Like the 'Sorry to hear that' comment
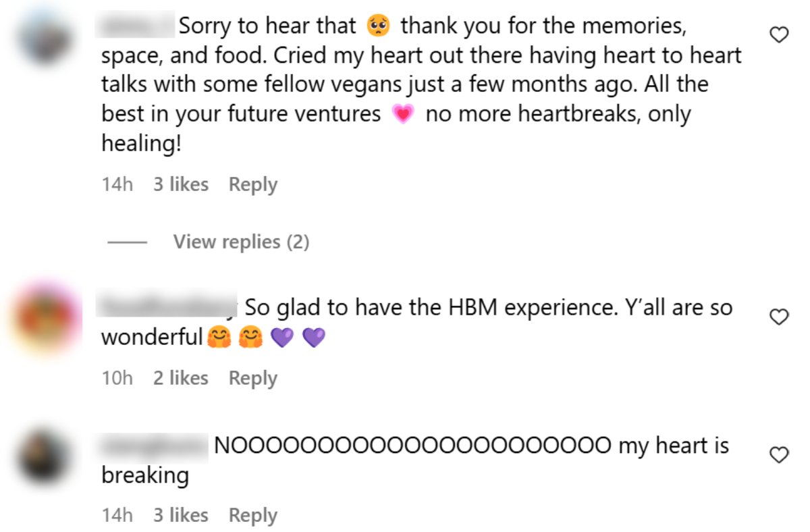 779,36
